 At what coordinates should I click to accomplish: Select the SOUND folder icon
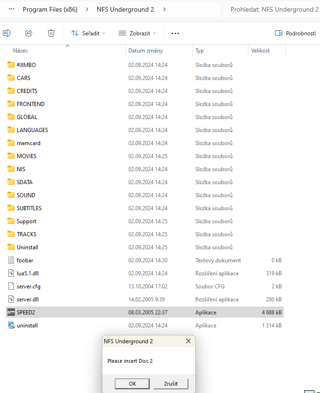point(11,195)
